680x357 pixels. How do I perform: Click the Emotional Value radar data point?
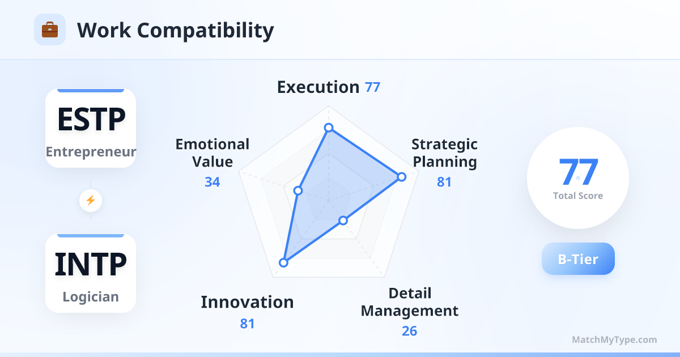point(298,191)
